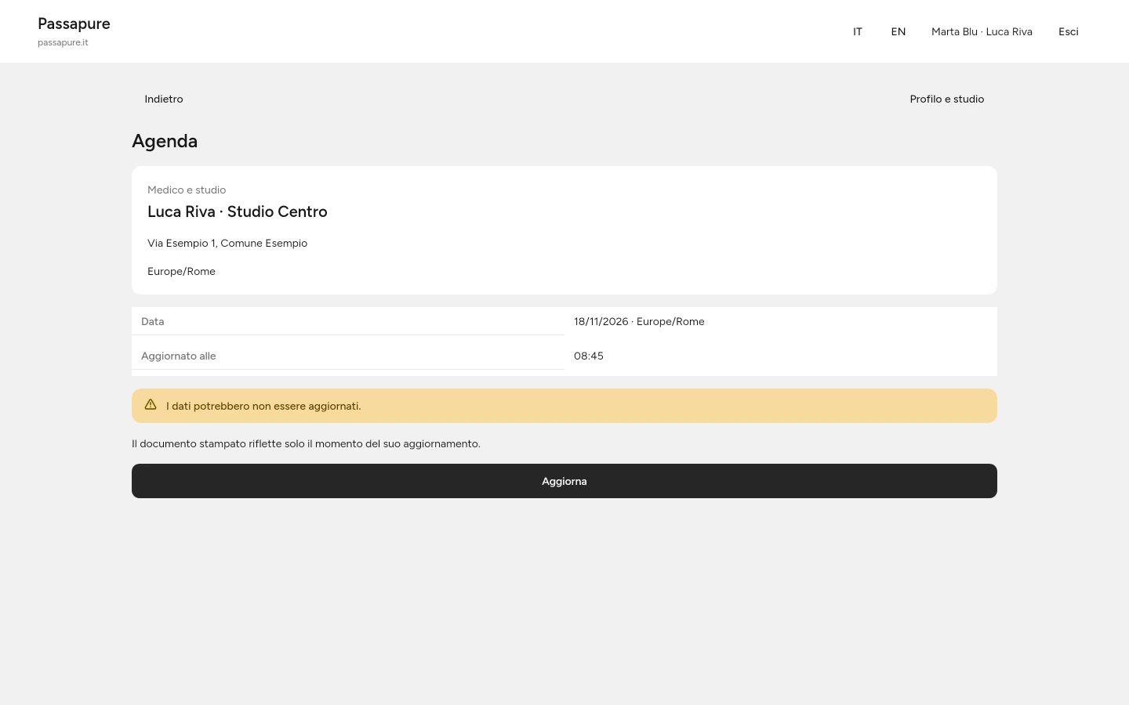Switch language to EN
The height and width of the screenshot is (705, 1129).
click(898, 31)
